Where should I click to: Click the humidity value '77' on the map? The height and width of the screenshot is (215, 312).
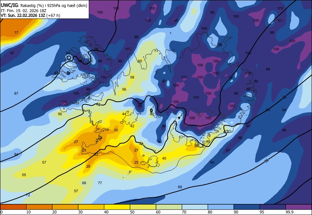(x=100, y=183)
